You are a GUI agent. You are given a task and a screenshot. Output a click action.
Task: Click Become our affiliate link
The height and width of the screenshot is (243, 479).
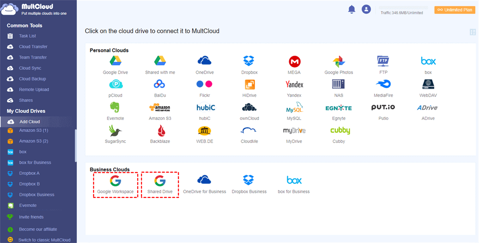pyautogui.click(x=38, y=229)
